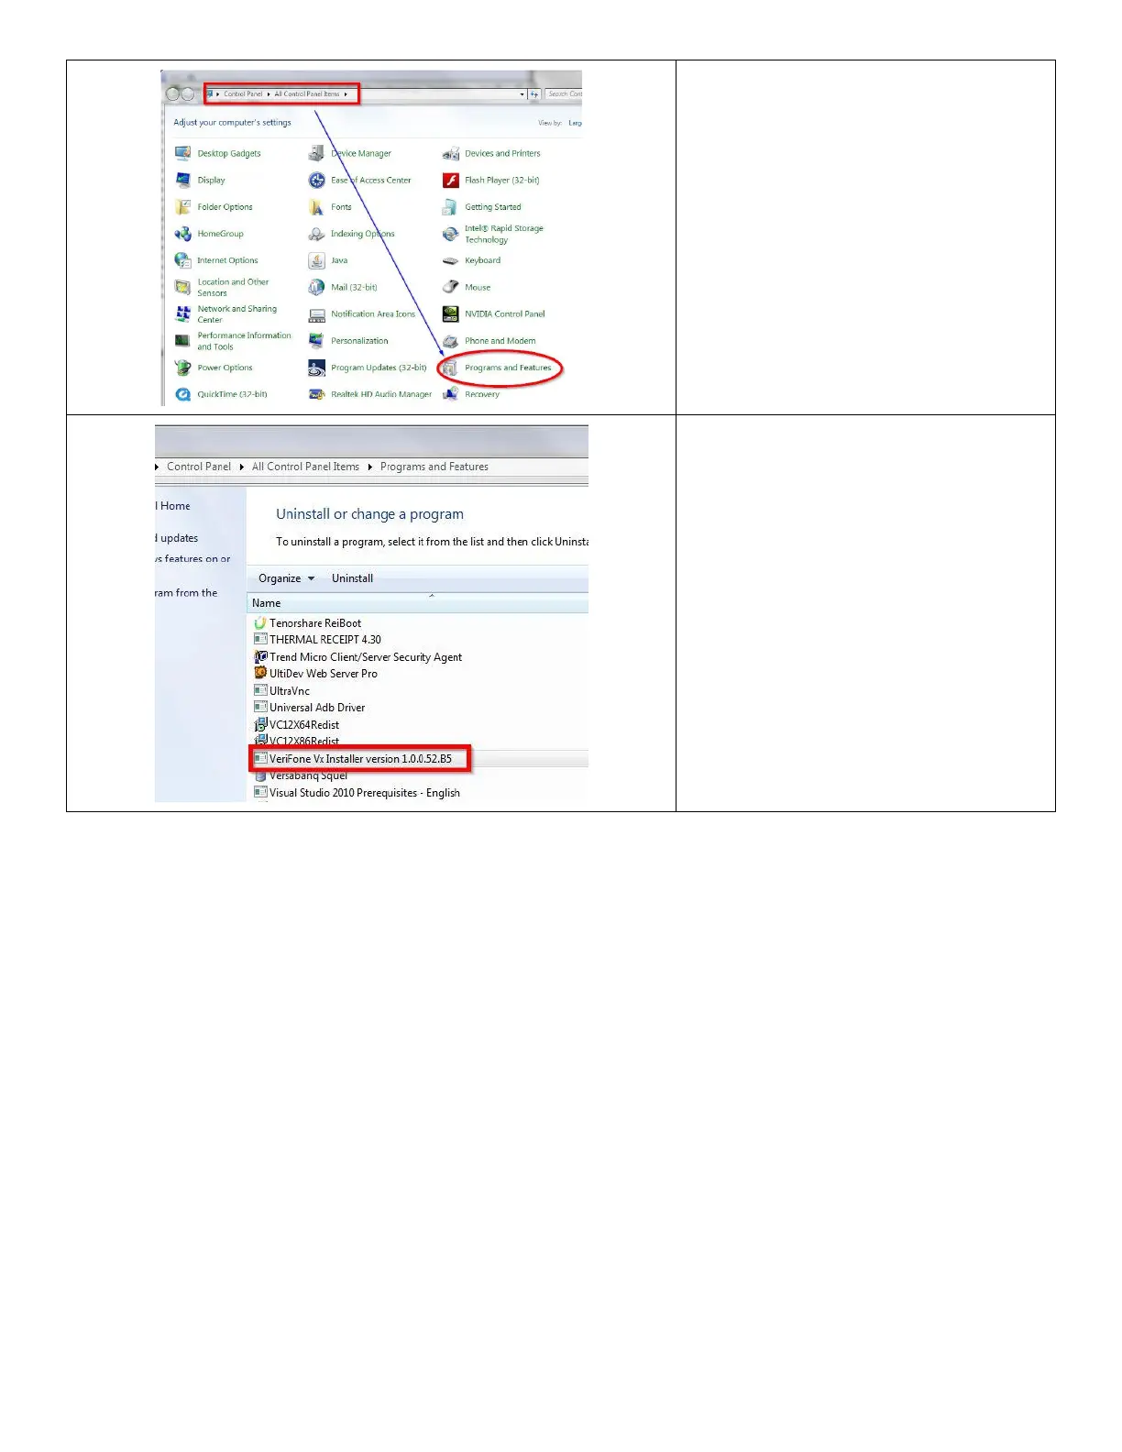
Task: Click the Forward navigation button in Control Panel
Action: tap(188, 93)
